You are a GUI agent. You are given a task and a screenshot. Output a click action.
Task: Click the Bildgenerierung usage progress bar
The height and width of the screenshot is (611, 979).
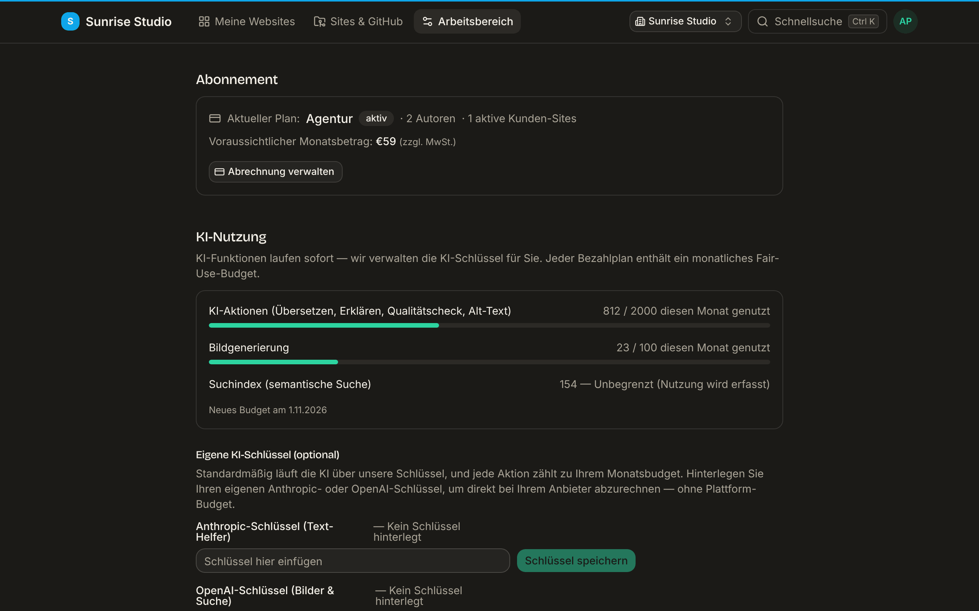pos(489,362)
